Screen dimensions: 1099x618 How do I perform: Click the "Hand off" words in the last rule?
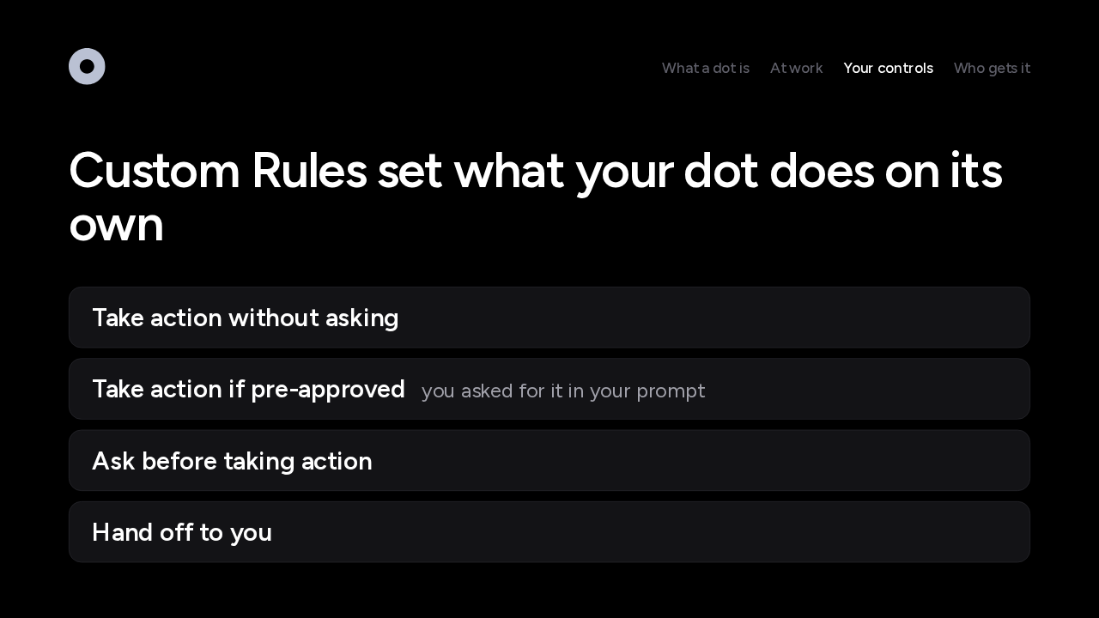(143, 532)
